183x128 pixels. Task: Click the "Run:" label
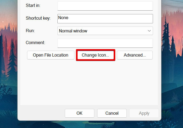click(30, 31)
